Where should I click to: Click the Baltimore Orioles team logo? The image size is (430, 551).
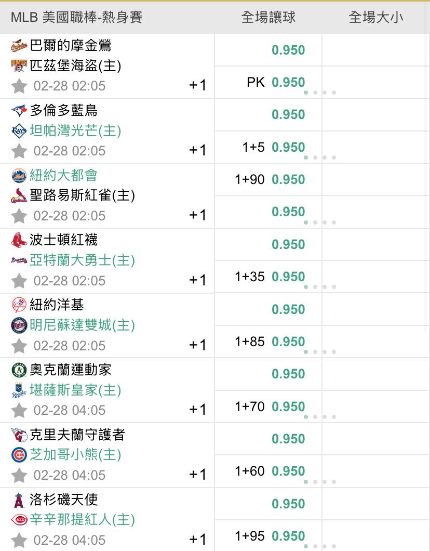(x=19, y=46)
